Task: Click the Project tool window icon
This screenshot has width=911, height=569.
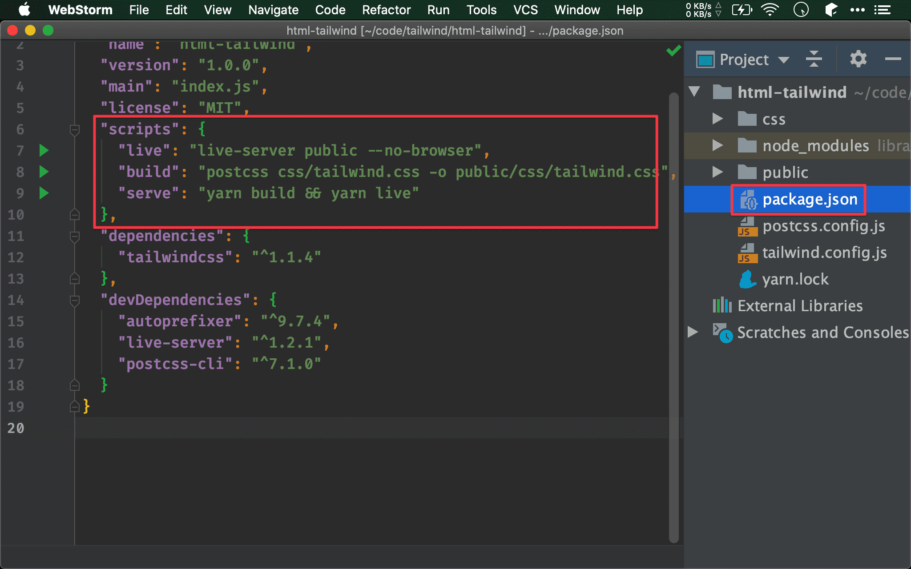Action: [705, 60]
